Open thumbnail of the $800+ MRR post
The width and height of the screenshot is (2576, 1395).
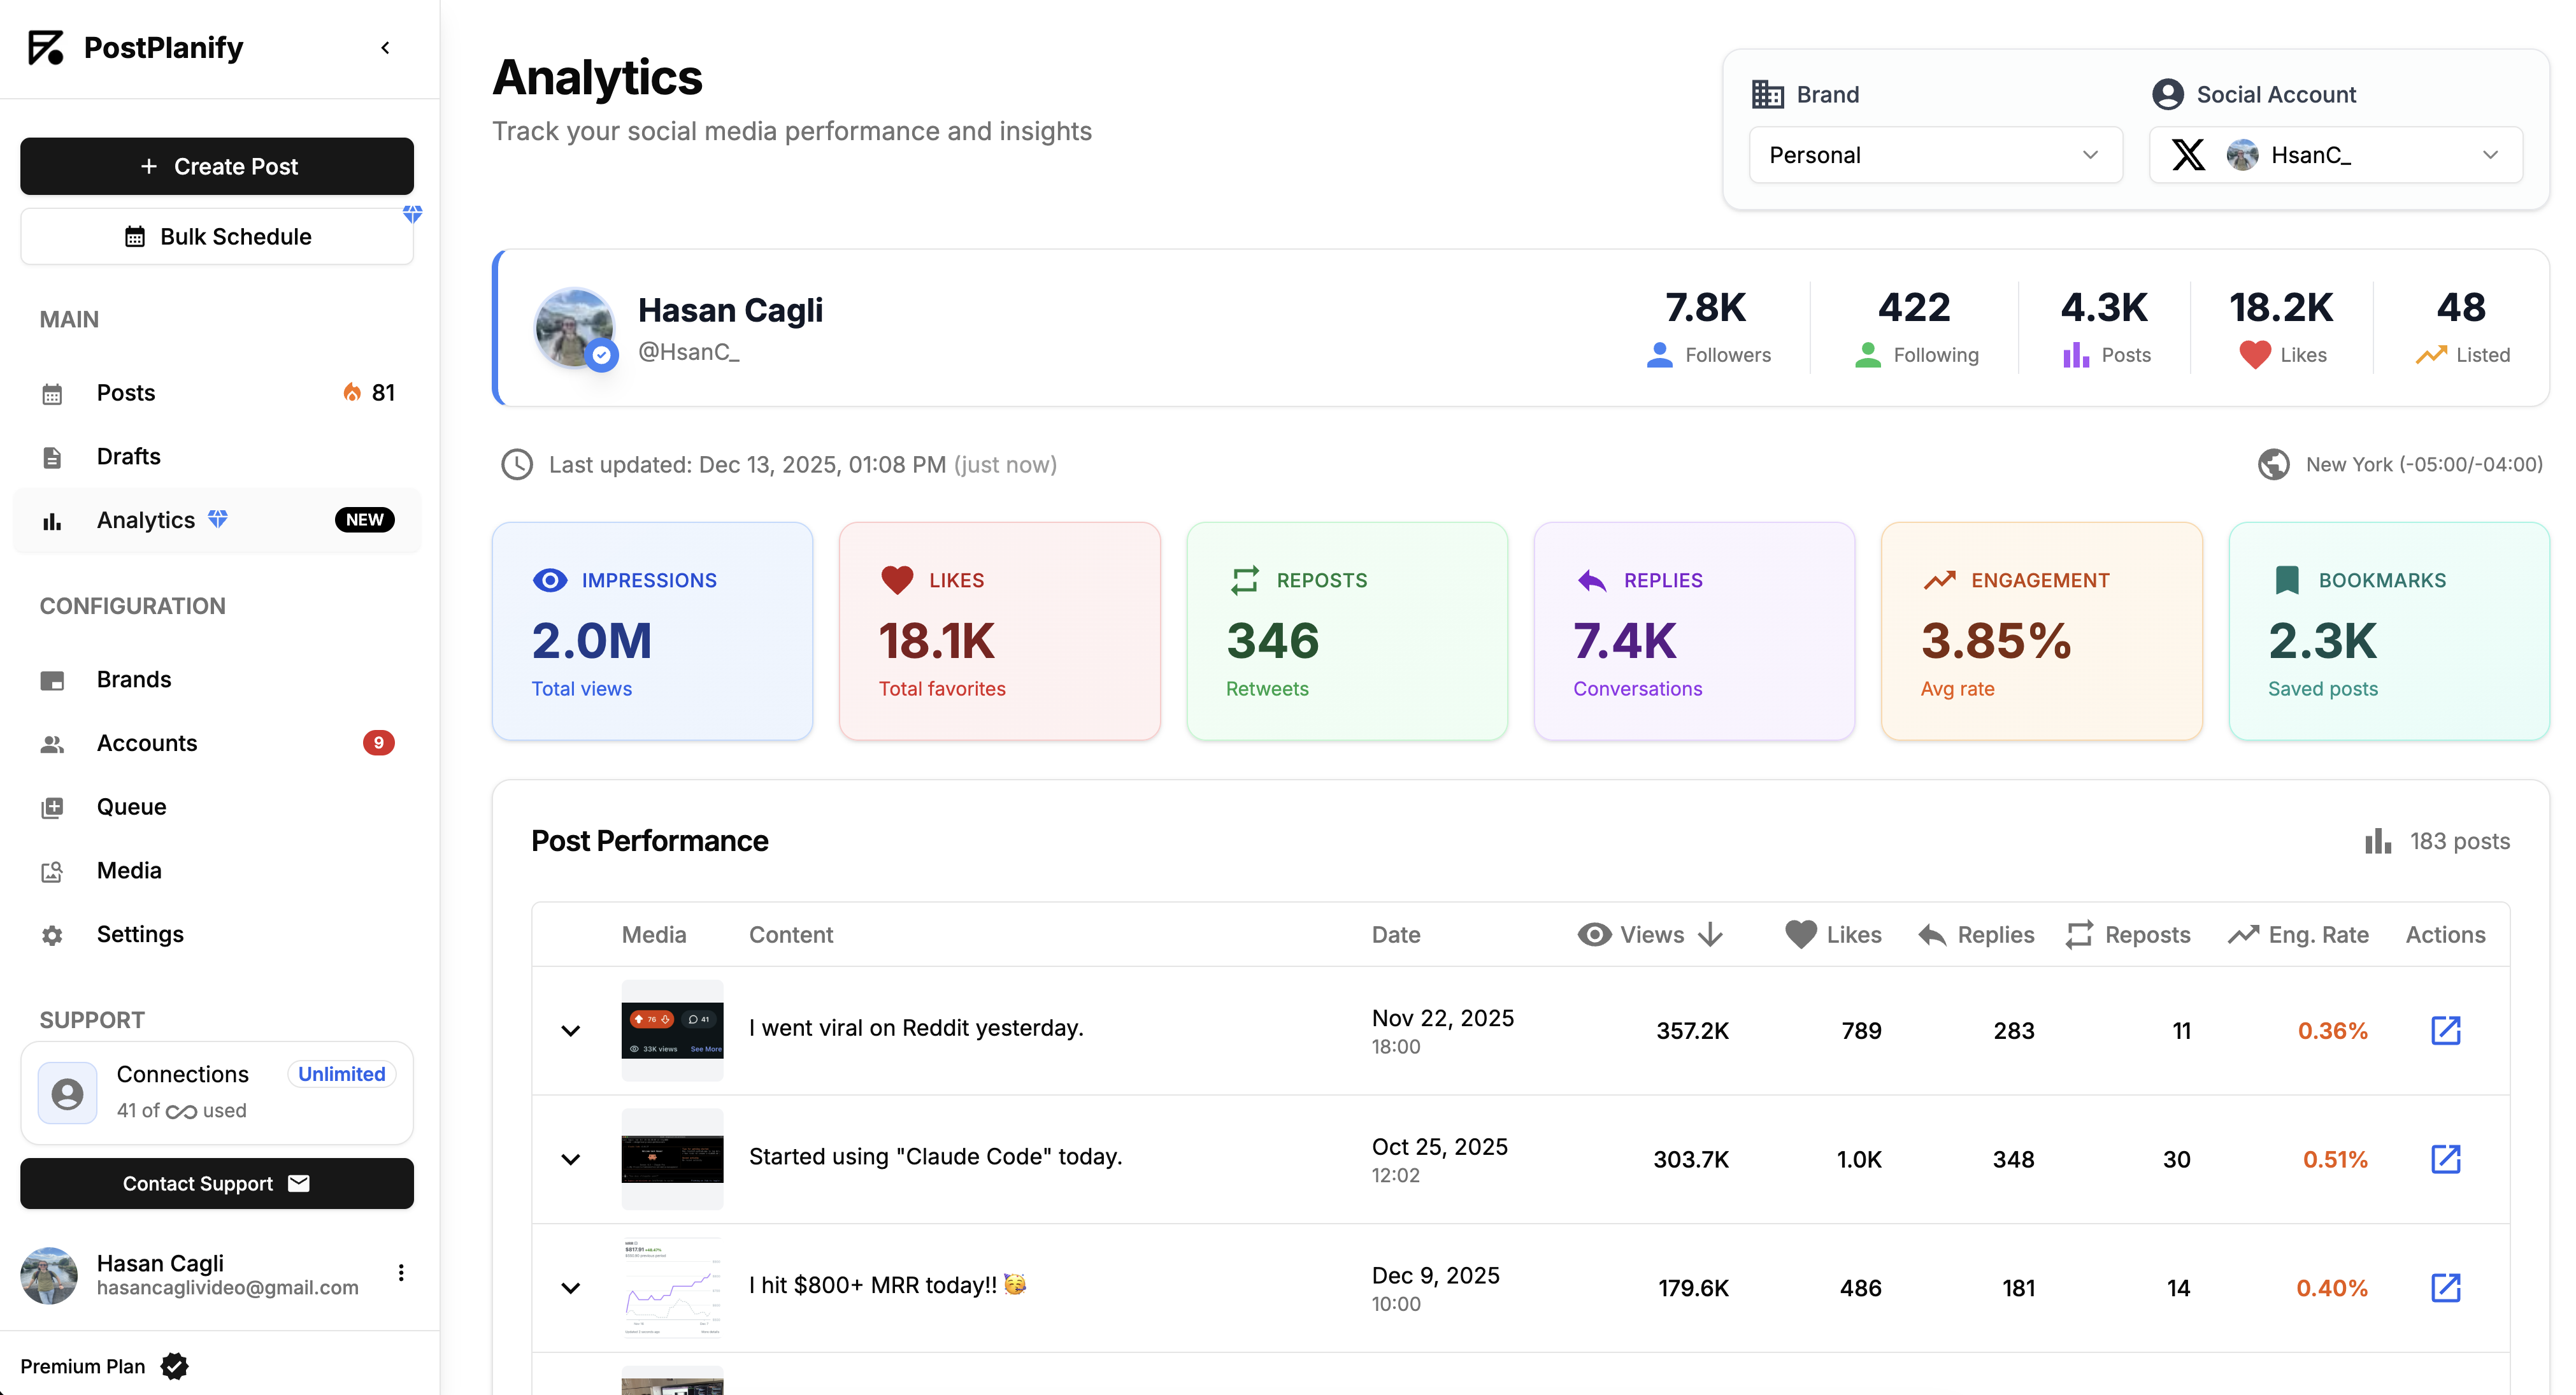[x=672, y=1287]
